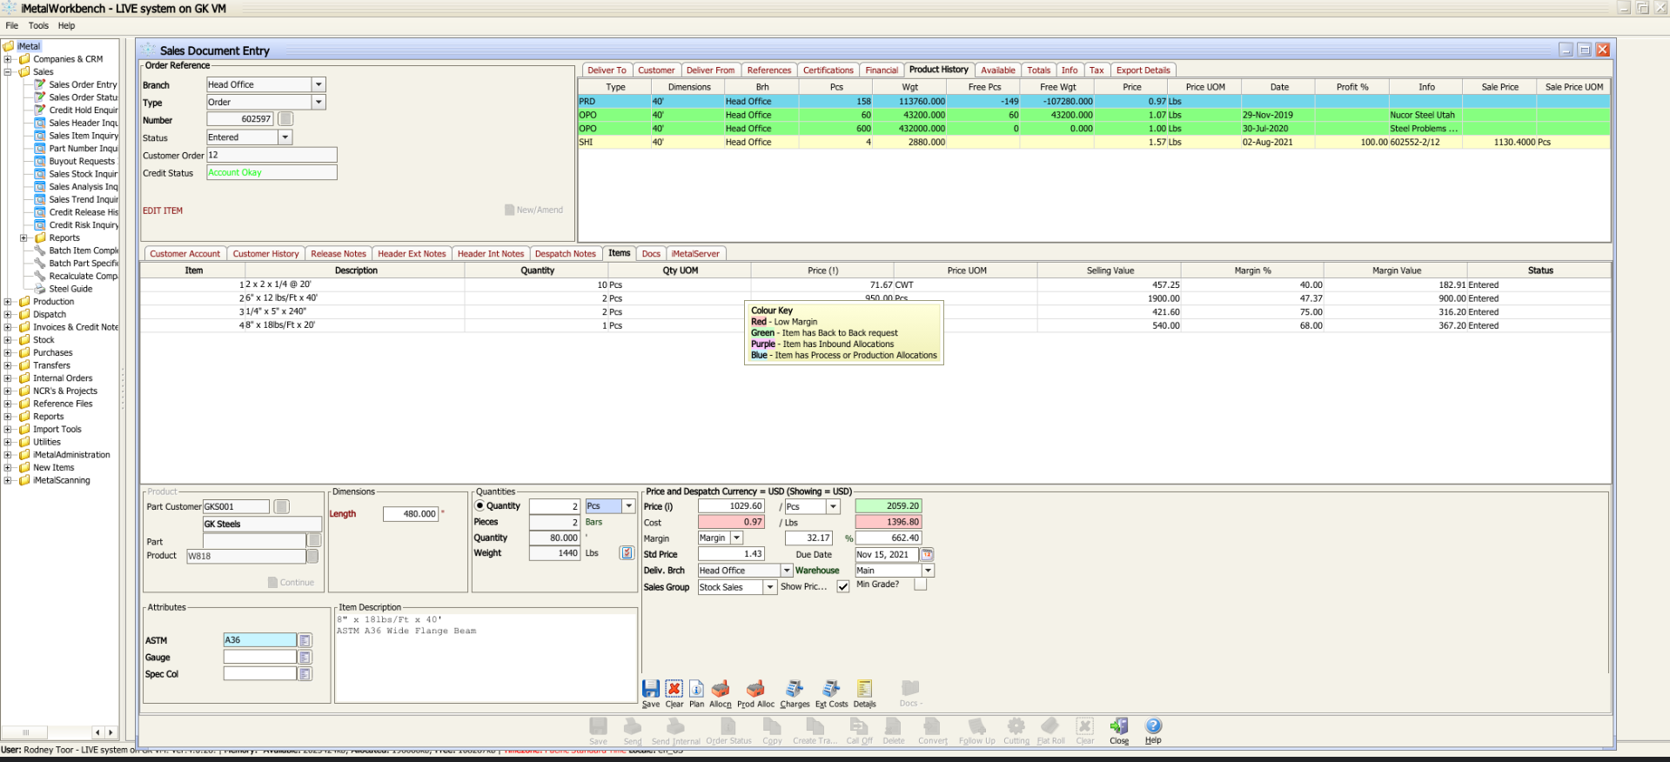Open the order Type dropdown
The width and height of the screenshot is (1670, 762).
coord(319,102)
